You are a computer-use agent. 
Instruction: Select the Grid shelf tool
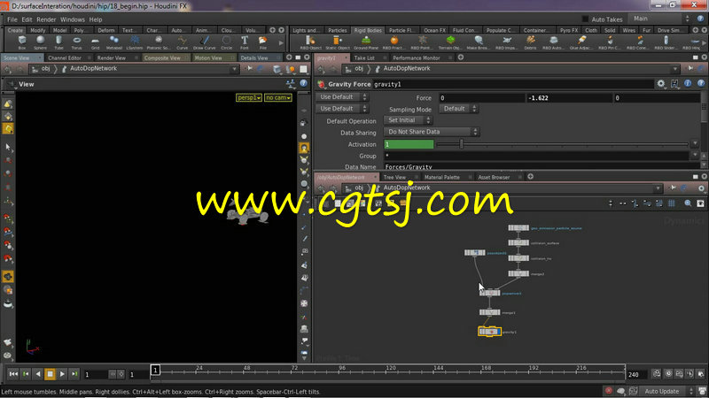[95, 42]
